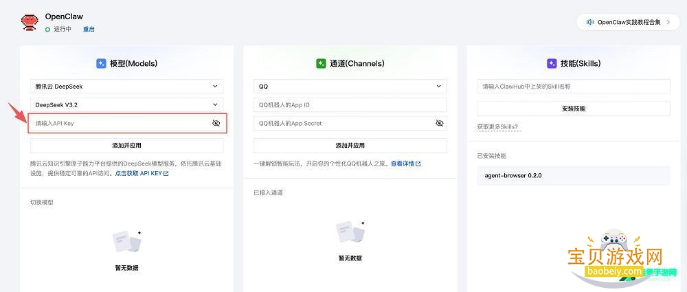Click the green Channels section icon

click(x=321, y=64)
